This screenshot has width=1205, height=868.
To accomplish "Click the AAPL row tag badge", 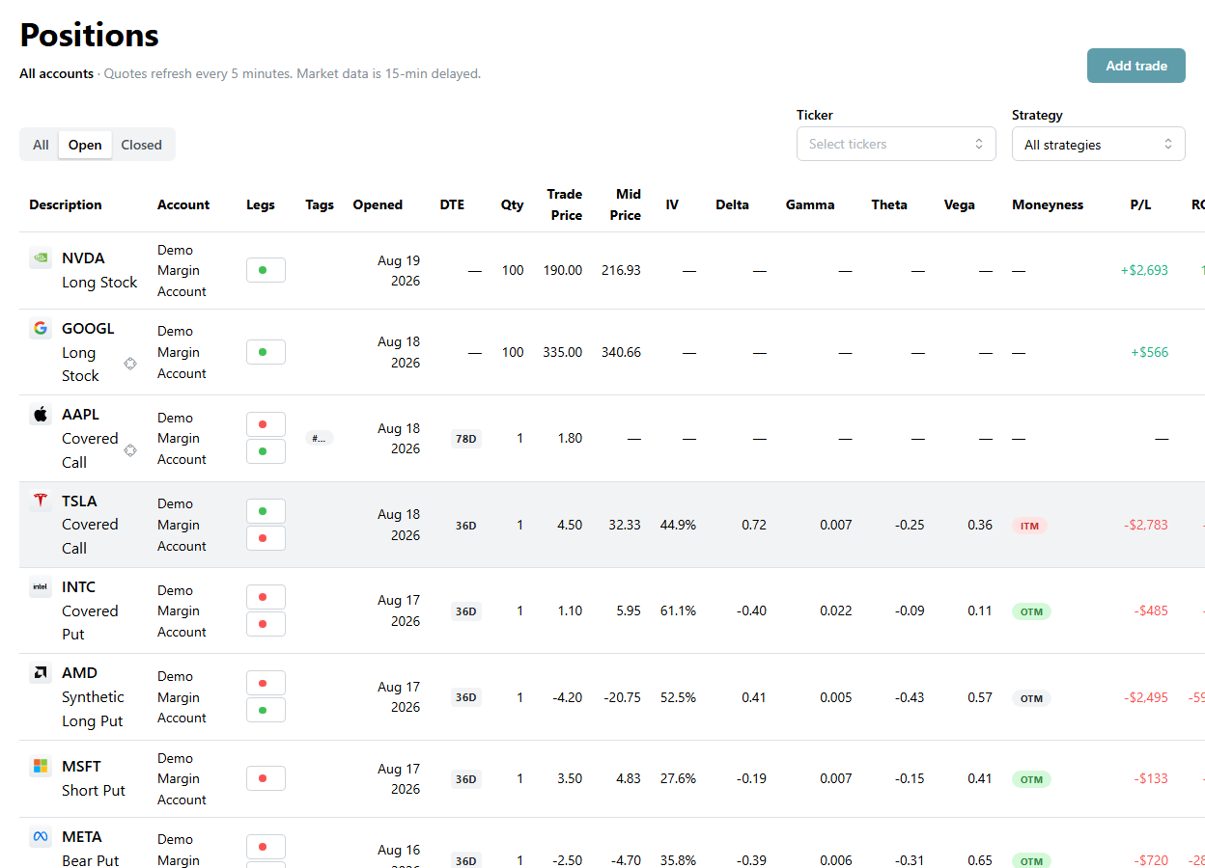I will tap(320, 438).
